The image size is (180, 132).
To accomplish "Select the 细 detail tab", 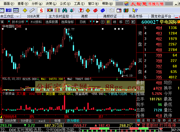I will [x=139, y=120].
